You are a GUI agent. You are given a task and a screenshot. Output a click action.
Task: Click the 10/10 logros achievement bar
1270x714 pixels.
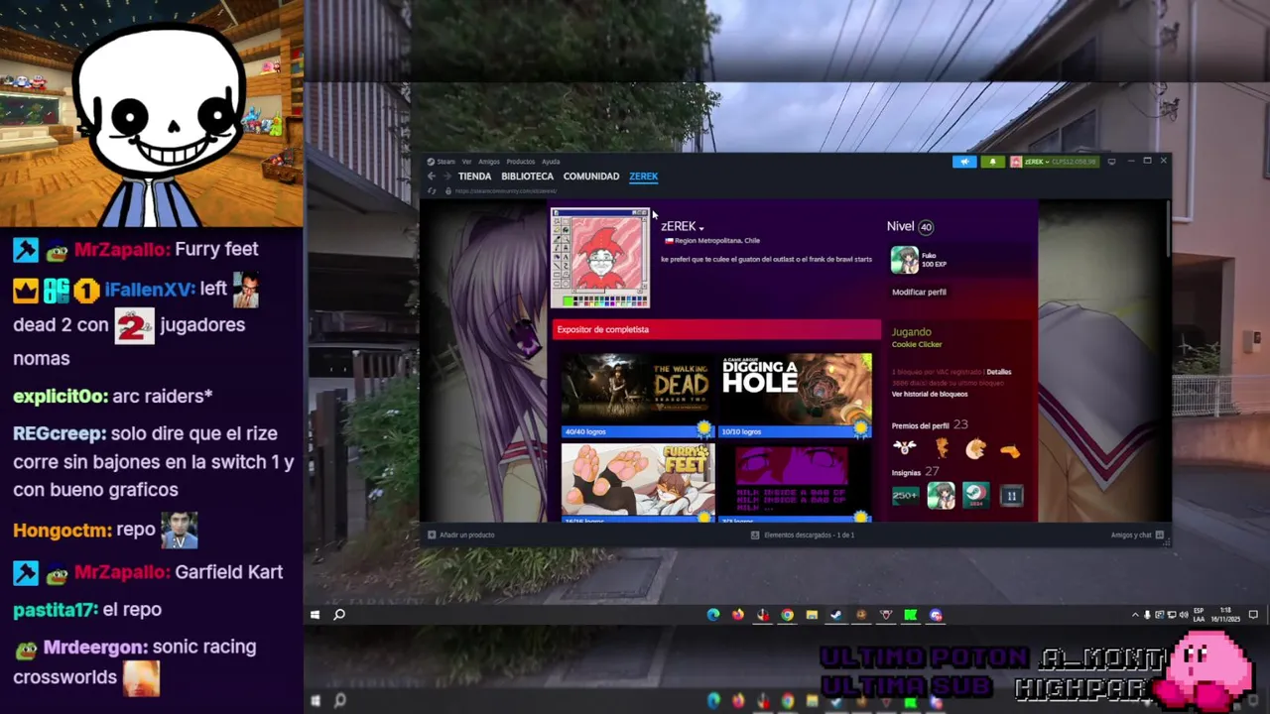pos(796,431)
